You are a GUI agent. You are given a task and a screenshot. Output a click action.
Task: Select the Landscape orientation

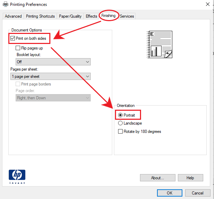point(121,123)
